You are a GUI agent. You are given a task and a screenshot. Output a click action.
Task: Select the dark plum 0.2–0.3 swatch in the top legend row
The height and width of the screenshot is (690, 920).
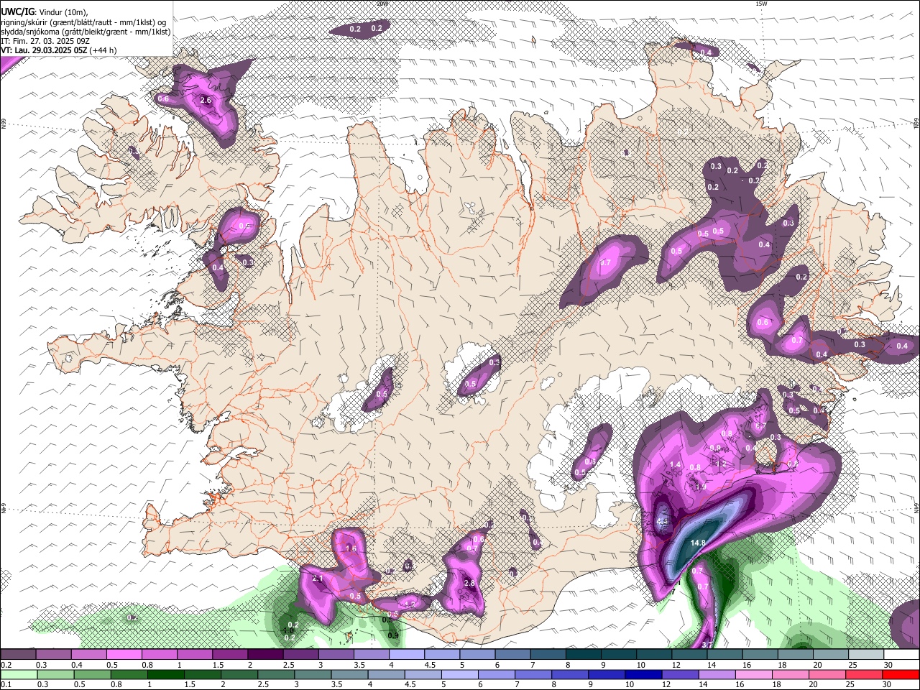point(18,654)
